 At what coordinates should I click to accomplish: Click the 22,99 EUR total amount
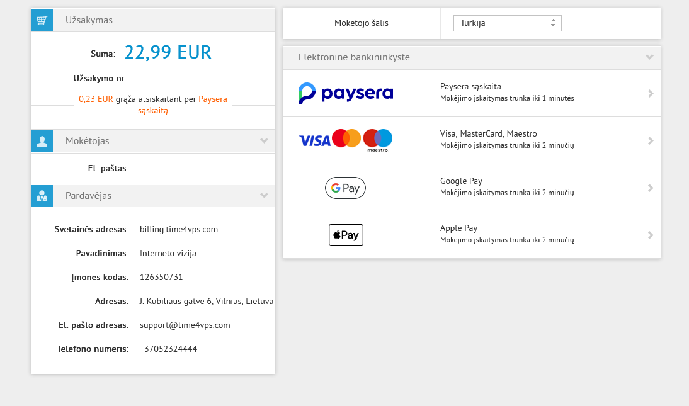(x=168, y=52)
